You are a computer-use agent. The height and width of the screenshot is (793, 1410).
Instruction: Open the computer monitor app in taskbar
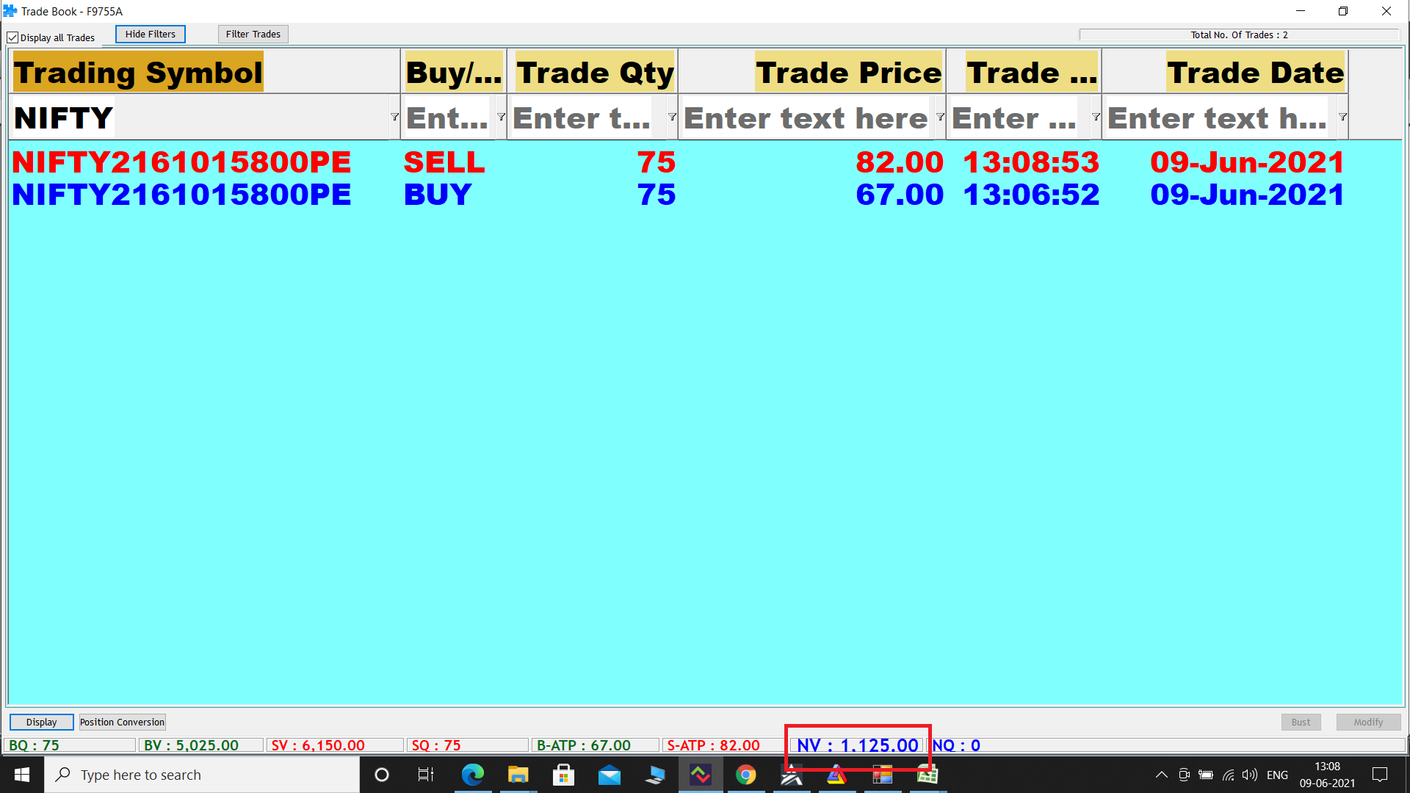coord(654,775)
